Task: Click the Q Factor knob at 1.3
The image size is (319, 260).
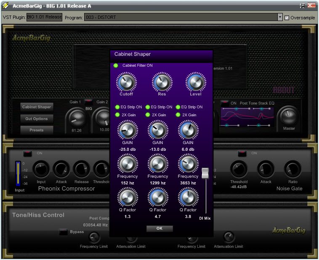Action: click(x=128, y=197)
